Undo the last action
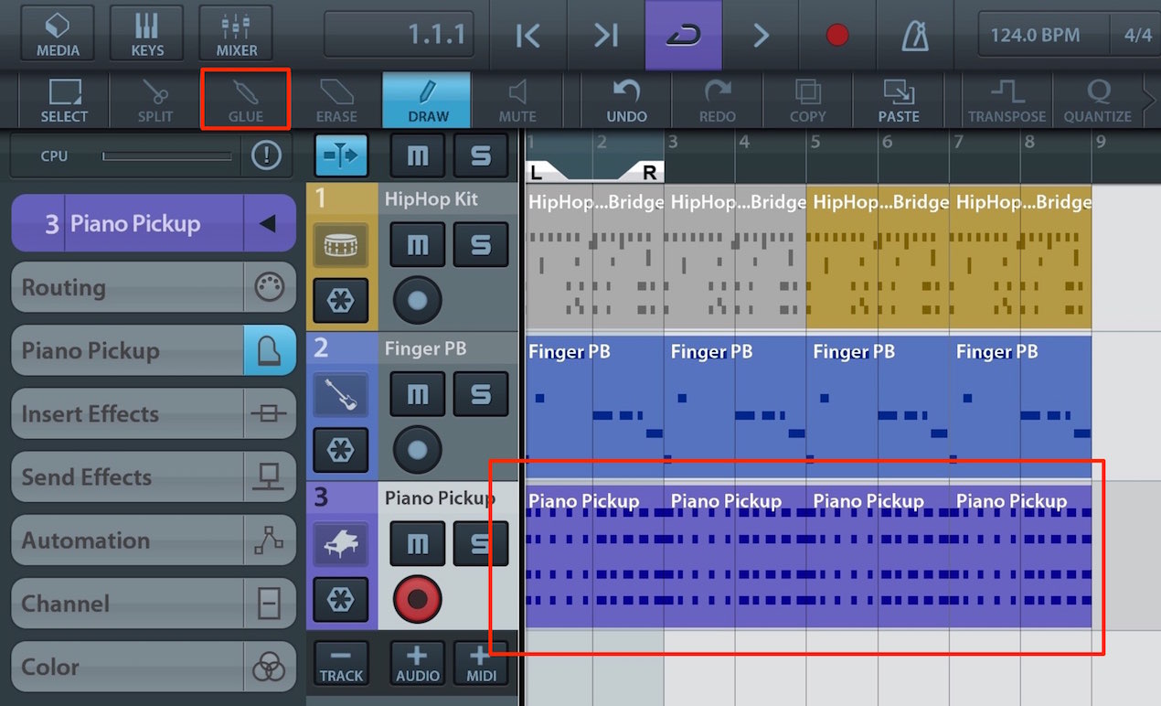 tap(626, 101)
